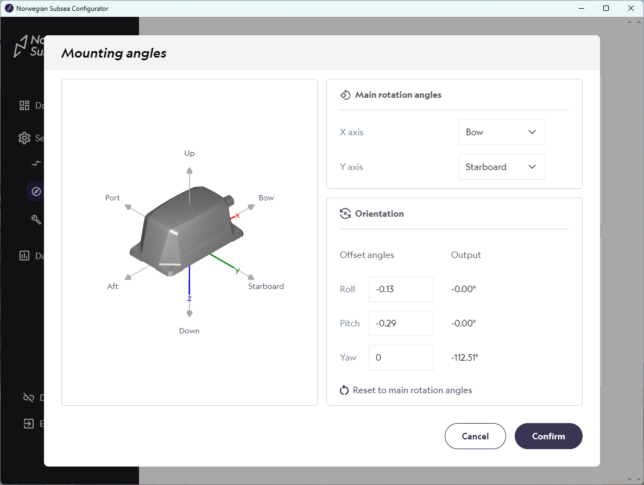
Task: Click the compass icon in sidebar
Action: [36, 191]
